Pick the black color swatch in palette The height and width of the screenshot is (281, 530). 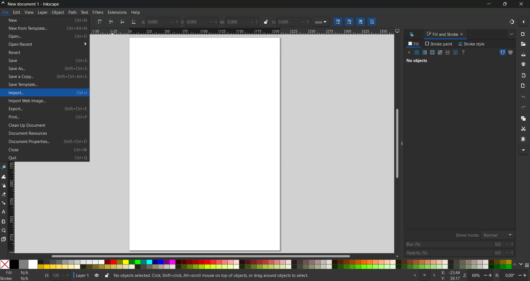(x=14, y=264)
